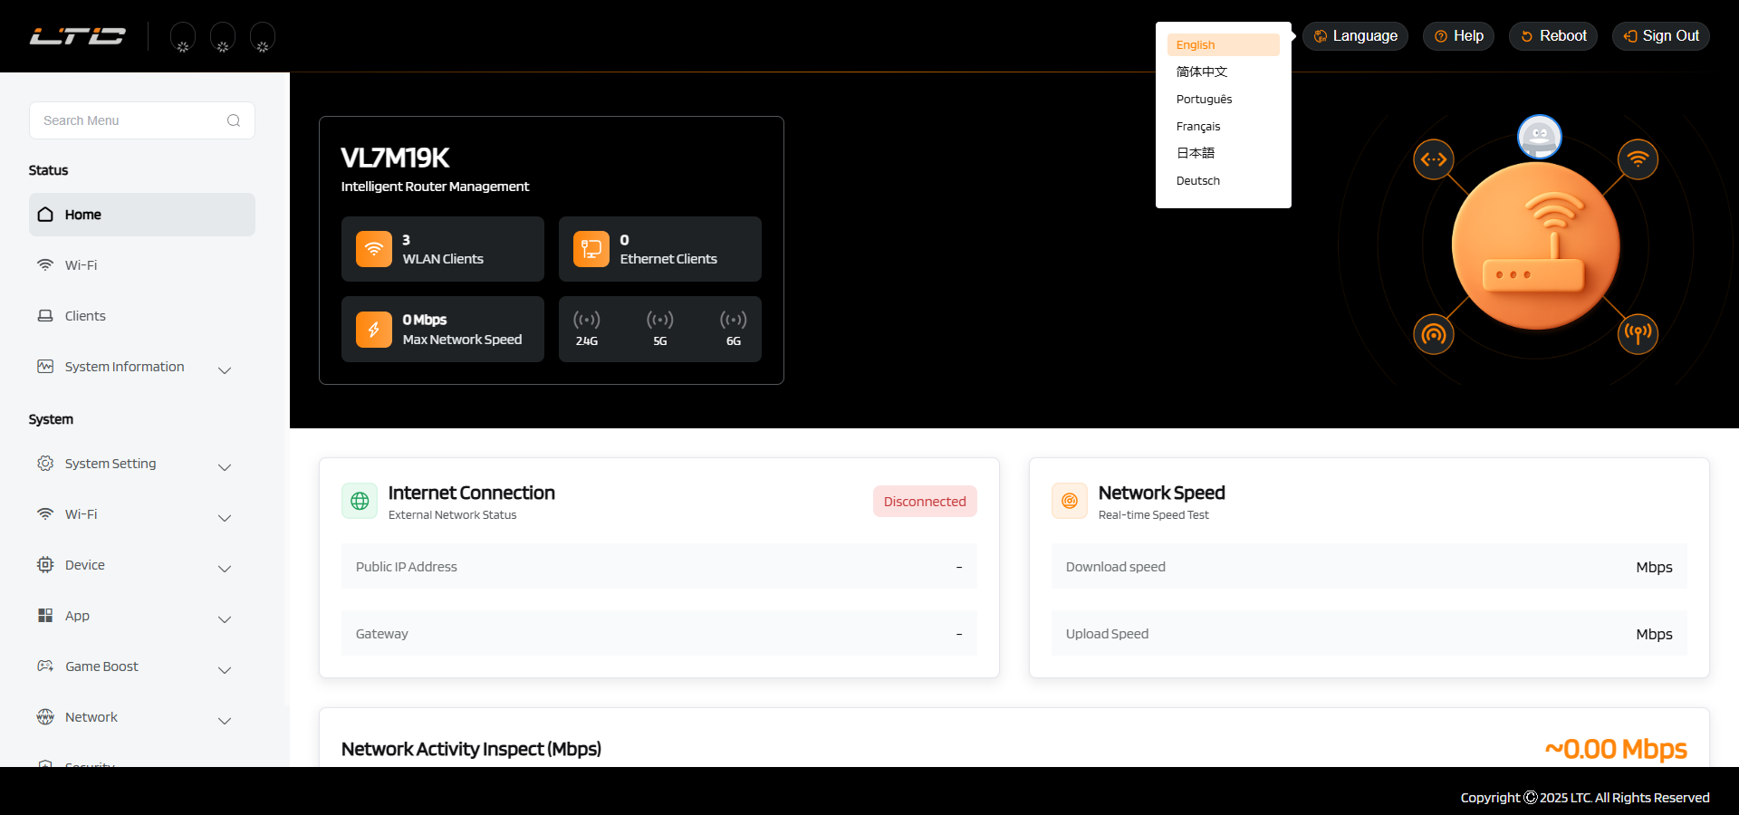The image size is (1739, 815).
Task: Choose Deutsch in the language dropdown
Action: click(x=1198, y=181)
